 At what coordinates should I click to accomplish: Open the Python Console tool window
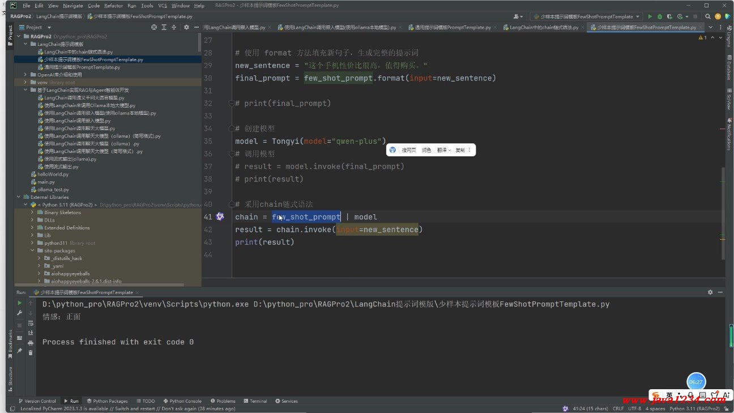pos(182,401)
